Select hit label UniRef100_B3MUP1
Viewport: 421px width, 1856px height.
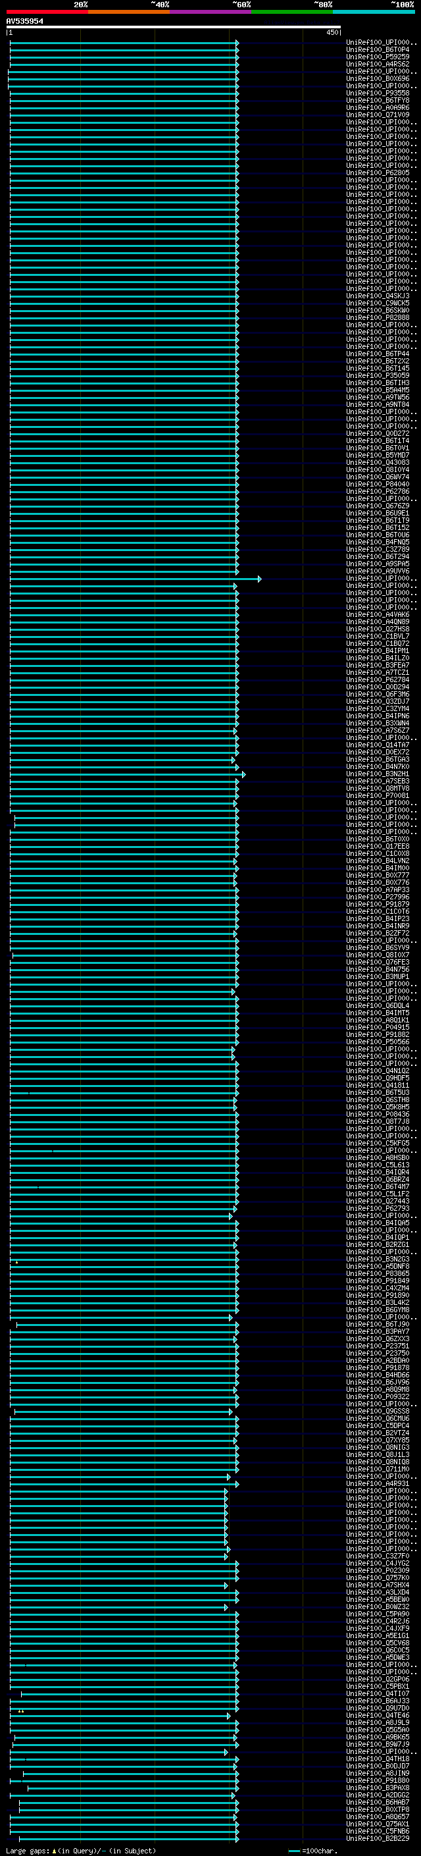[378, 976]
